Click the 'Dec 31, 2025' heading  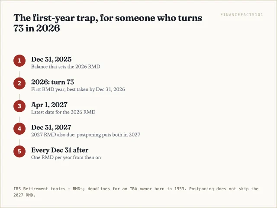(x=52, y=59)
